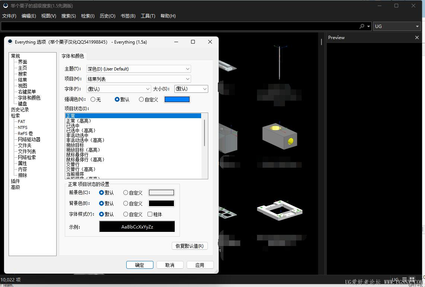Open the 工具(T) menu

(148, 16)
